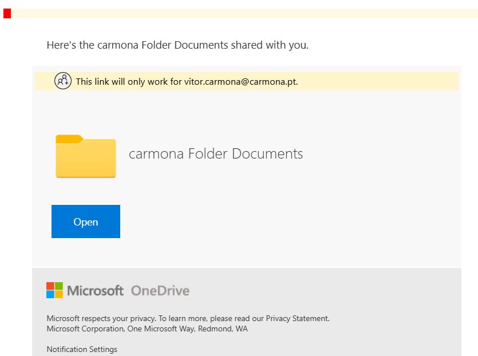
Task: Click the cream-colored bar at the top
Action: pyautogui.click(x=246, y=13)
